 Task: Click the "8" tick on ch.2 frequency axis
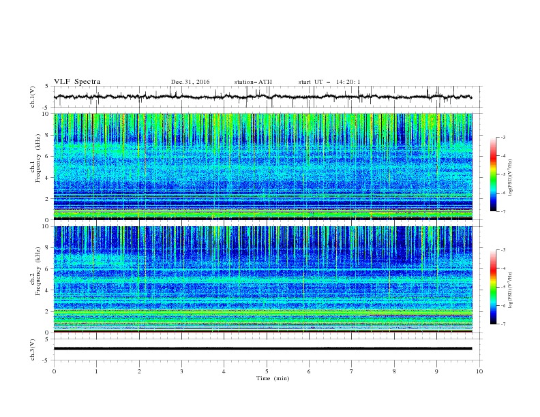click(x=48, y=248)
